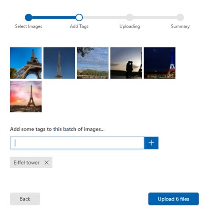Select the night tricolor-lit tower thumbnail
The height and width of the screenshot is (216, 210).
[159, 63]
